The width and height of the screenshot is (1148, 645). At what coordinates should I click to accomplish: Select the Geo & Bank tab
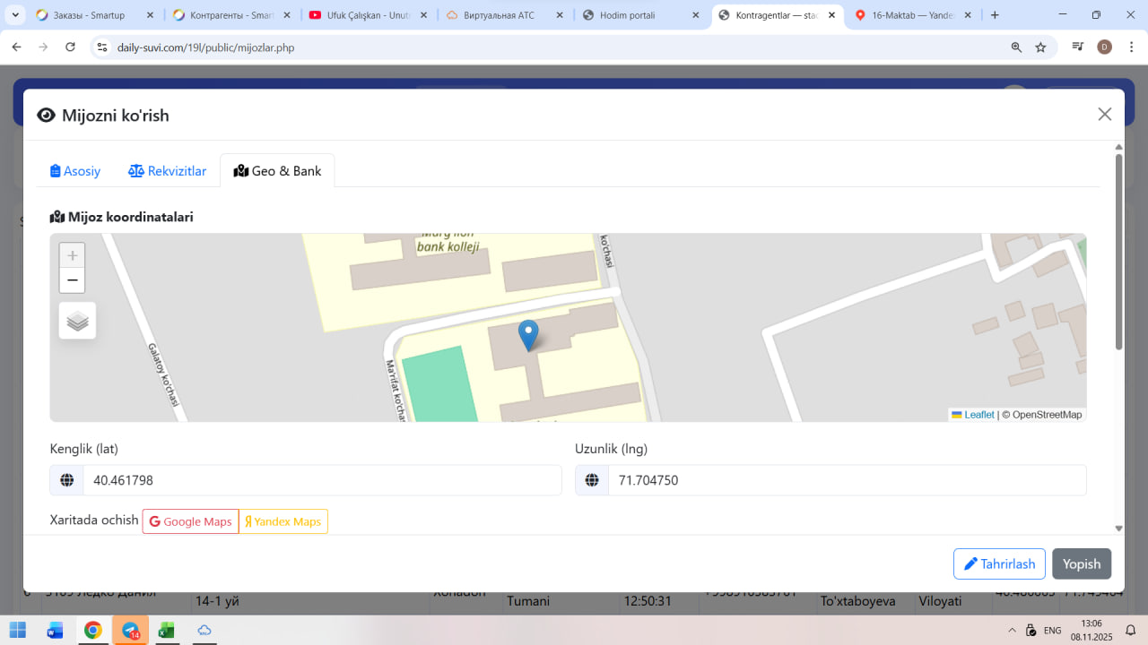tap(277, 171)
